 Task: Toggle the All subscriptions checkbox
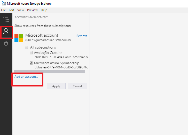(26, 47)
